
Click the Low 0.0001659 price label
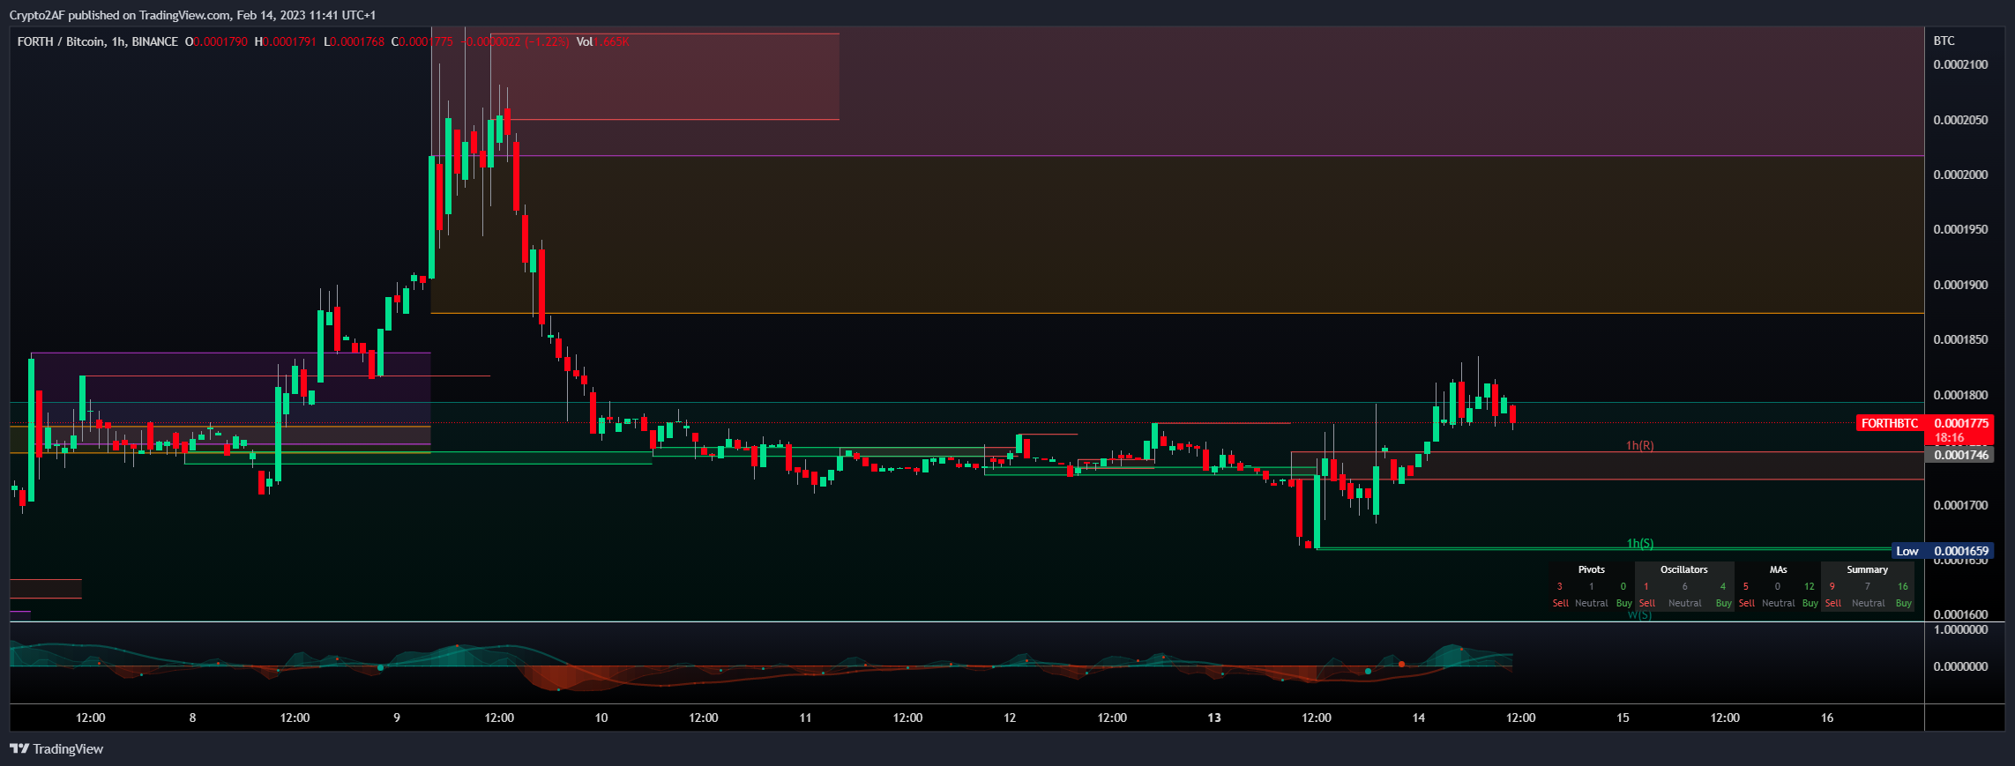1943,551
